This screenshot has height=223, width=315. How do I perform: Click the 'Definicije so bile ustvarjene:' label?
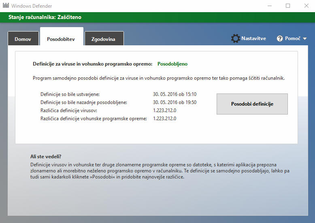pyautogui.click(x=70, y=94)
